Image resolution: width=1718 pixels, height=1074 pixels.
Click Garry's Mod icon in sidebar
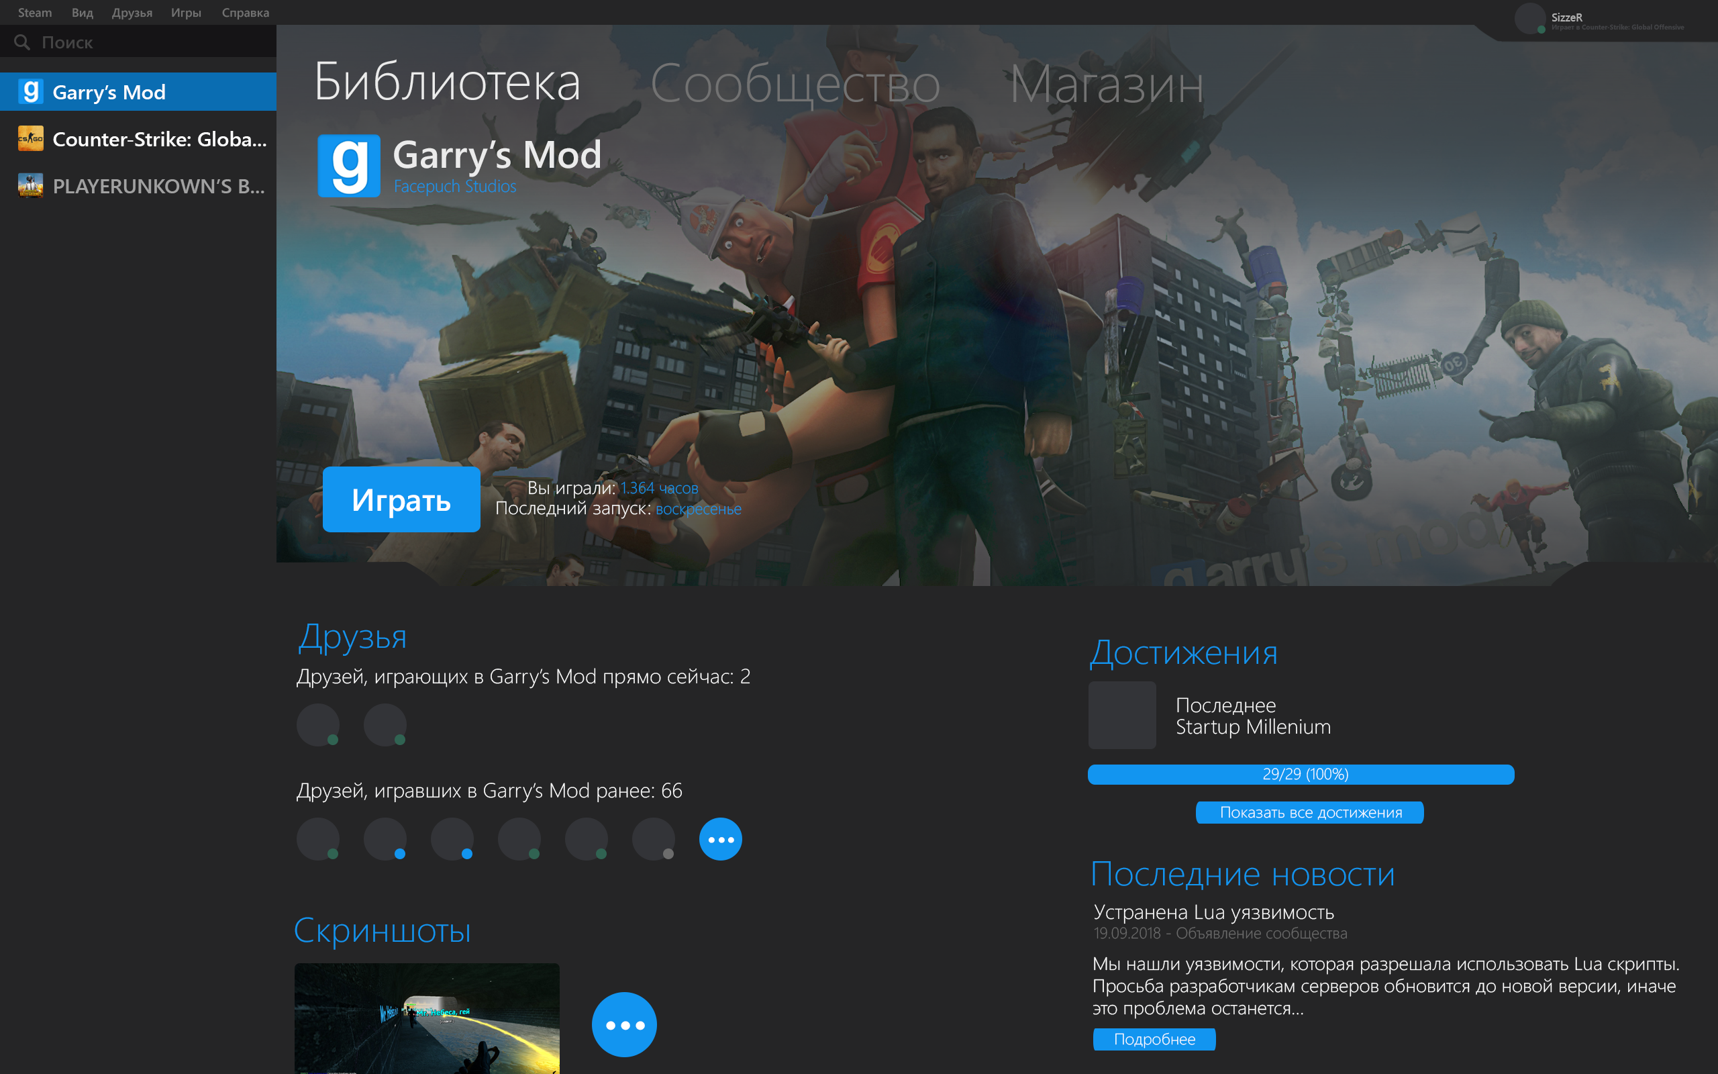pos(30,92)
